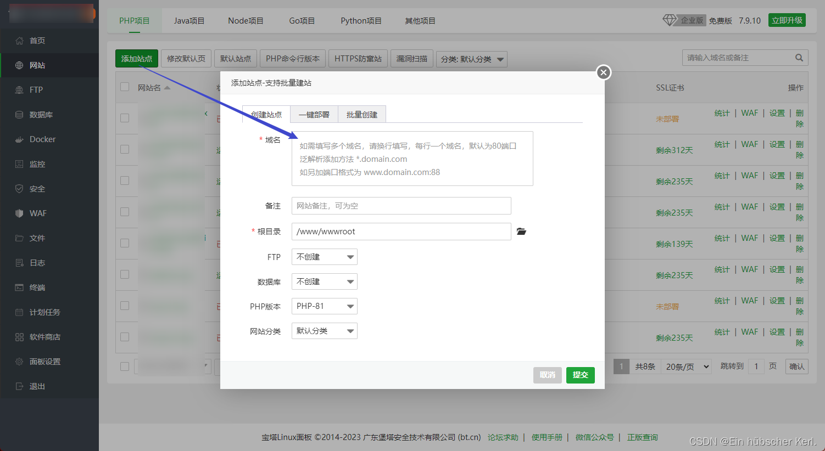The height and width of the screenshot is (451, 825).
Task: Switch to the 其他项目 tab
Action: [x=420, y=21]
